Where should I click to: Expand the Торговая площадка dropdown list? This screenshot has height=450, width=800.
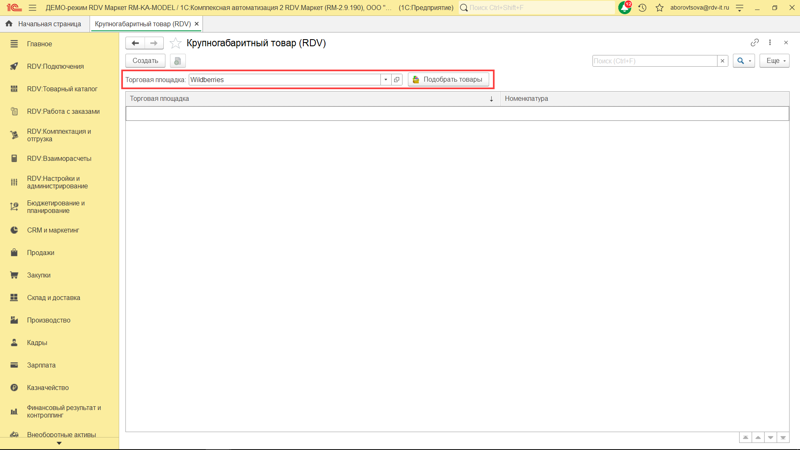pos(386,80)
